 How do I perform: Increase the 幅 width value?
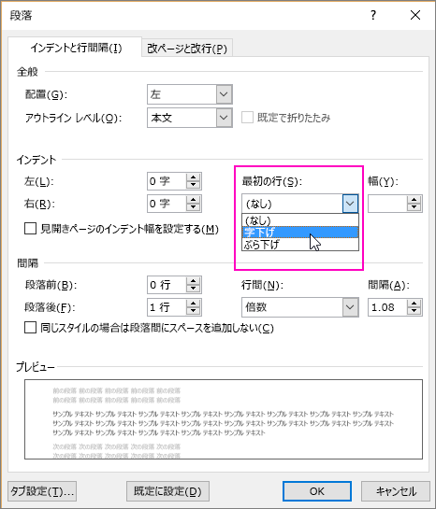coord(414,200)
